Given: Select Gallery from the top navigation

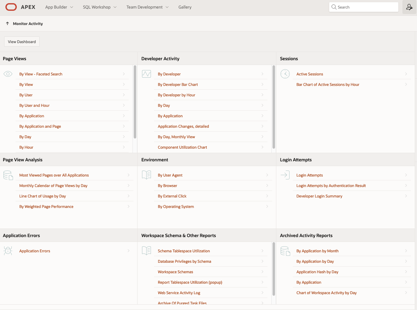Looking at the screenshot, I should point(185,7).
